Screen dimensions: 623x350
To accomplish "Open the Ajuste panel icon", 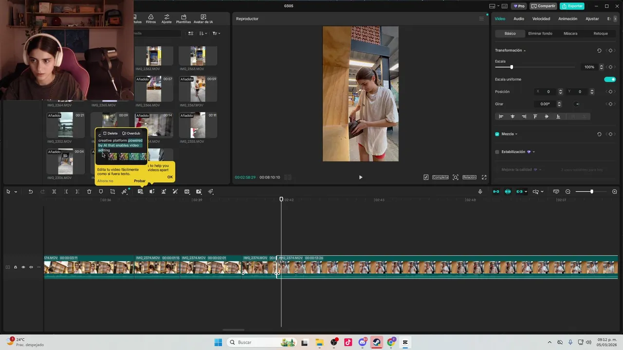I will point(166,19).
